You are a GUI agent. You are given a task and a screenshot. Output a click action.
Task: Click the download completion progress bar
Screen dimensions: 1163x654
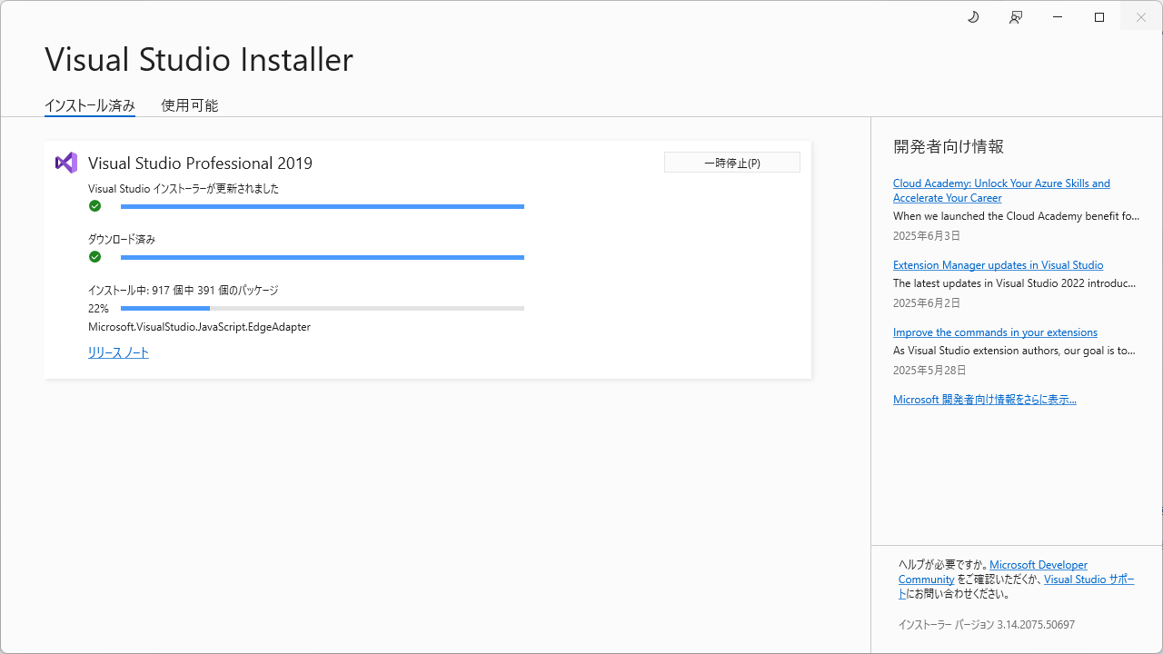(323, 257)
